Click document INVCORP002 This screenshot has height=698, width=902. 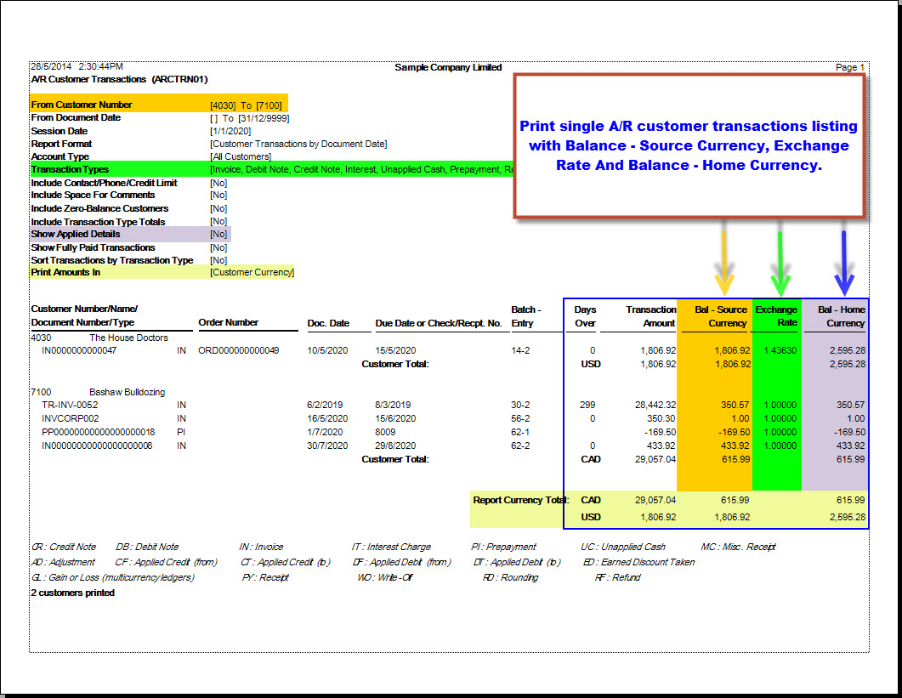pos(71,419)
